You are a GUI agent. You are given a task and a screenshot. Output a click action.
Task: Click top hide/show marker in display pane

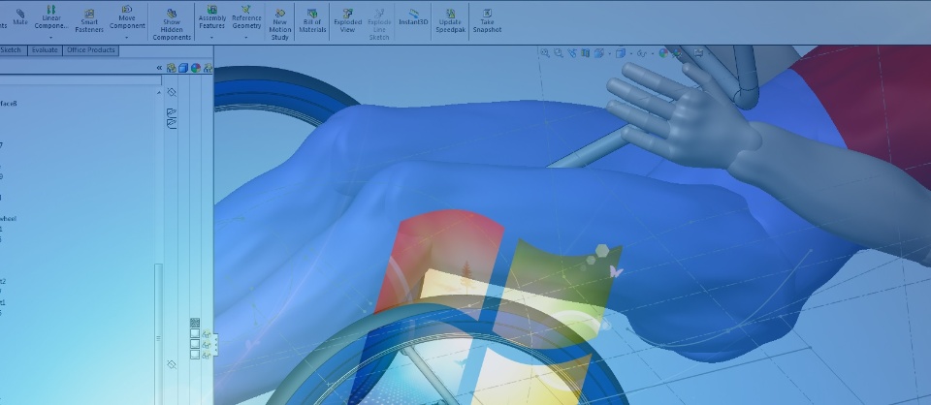[x=172, y=92]
